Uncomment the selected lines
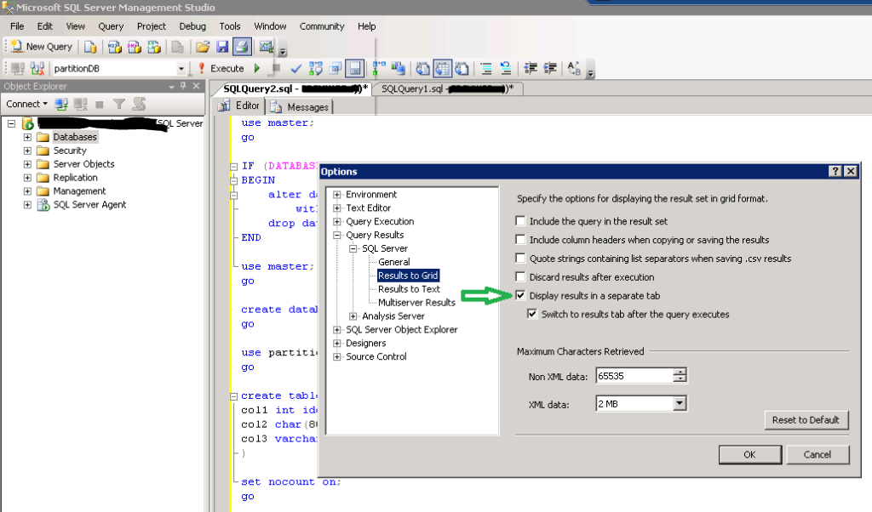This screenshot has height=512, width=872. [x=506, y=68]
